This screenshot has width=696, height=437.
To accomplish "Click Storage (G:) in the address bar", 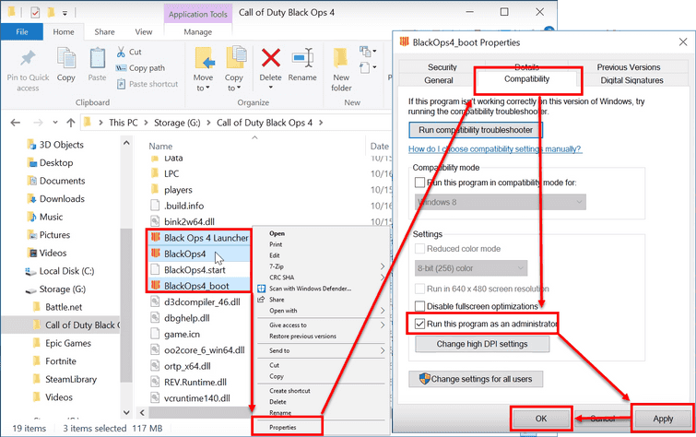I will pos(177,123).
